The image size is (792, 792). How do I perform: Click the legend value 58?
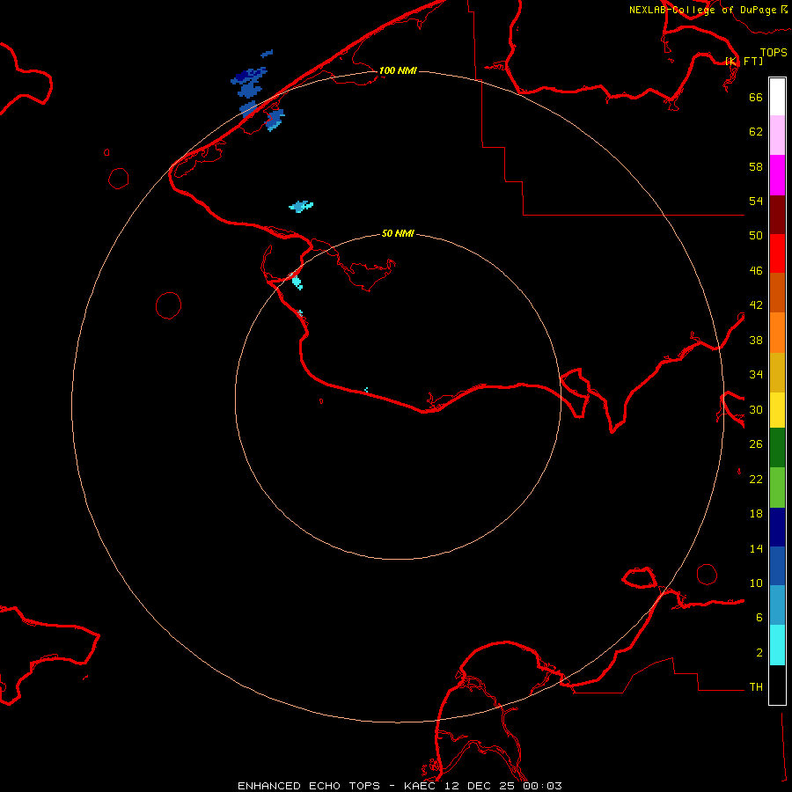(756, 166)
